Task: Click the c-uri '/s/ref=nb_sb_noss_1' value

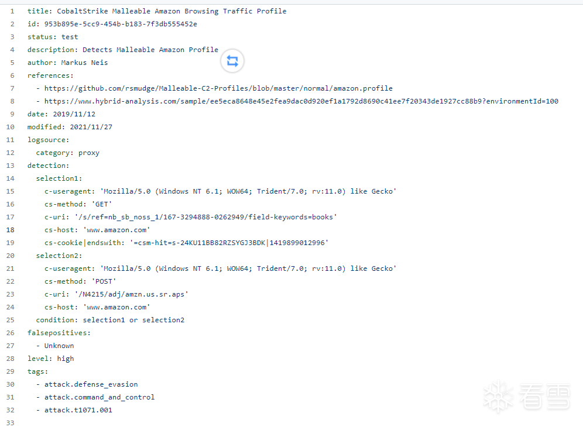Action: 205,217
